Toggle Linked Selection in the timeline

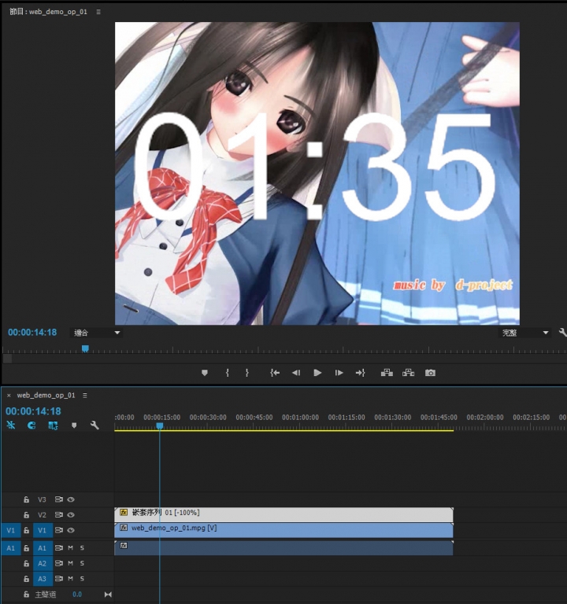click(x=53, y=425)
